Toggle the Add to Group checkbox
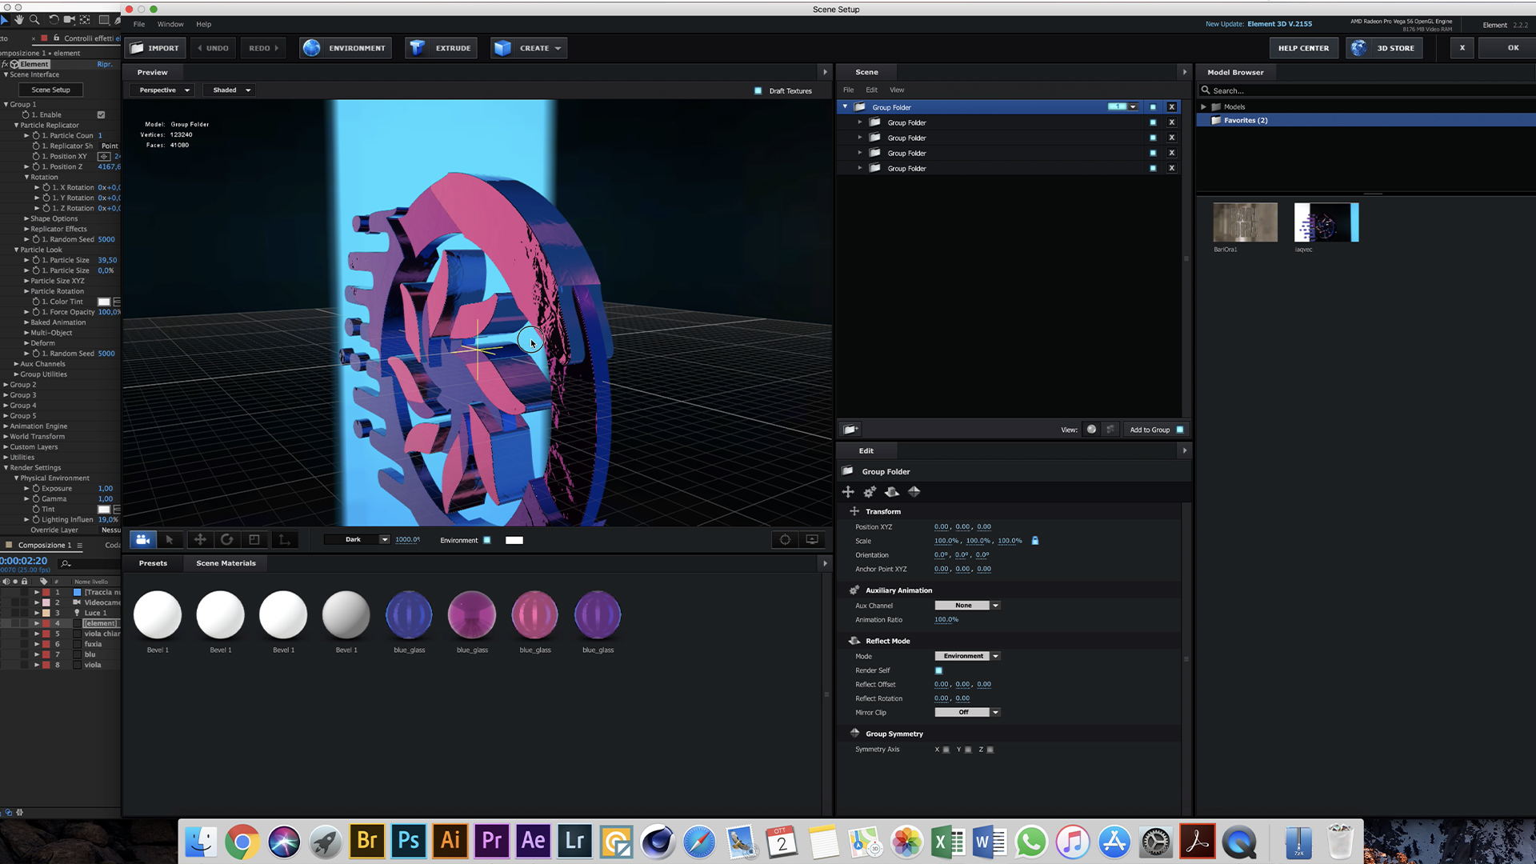 (x=1180, y=430)
